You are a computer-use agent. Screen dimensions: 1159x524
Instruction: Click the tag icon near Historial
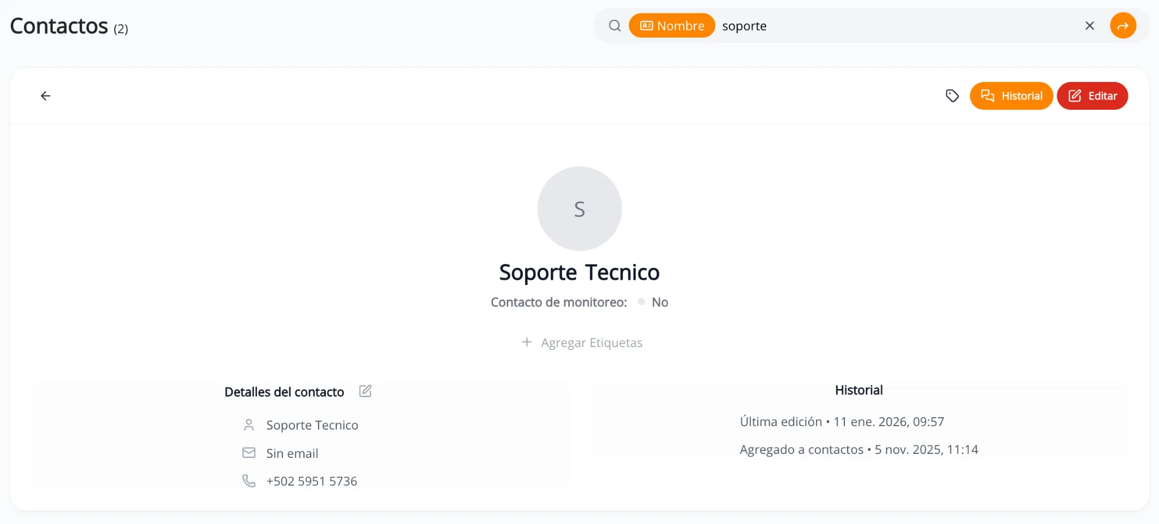click(952, 96)
